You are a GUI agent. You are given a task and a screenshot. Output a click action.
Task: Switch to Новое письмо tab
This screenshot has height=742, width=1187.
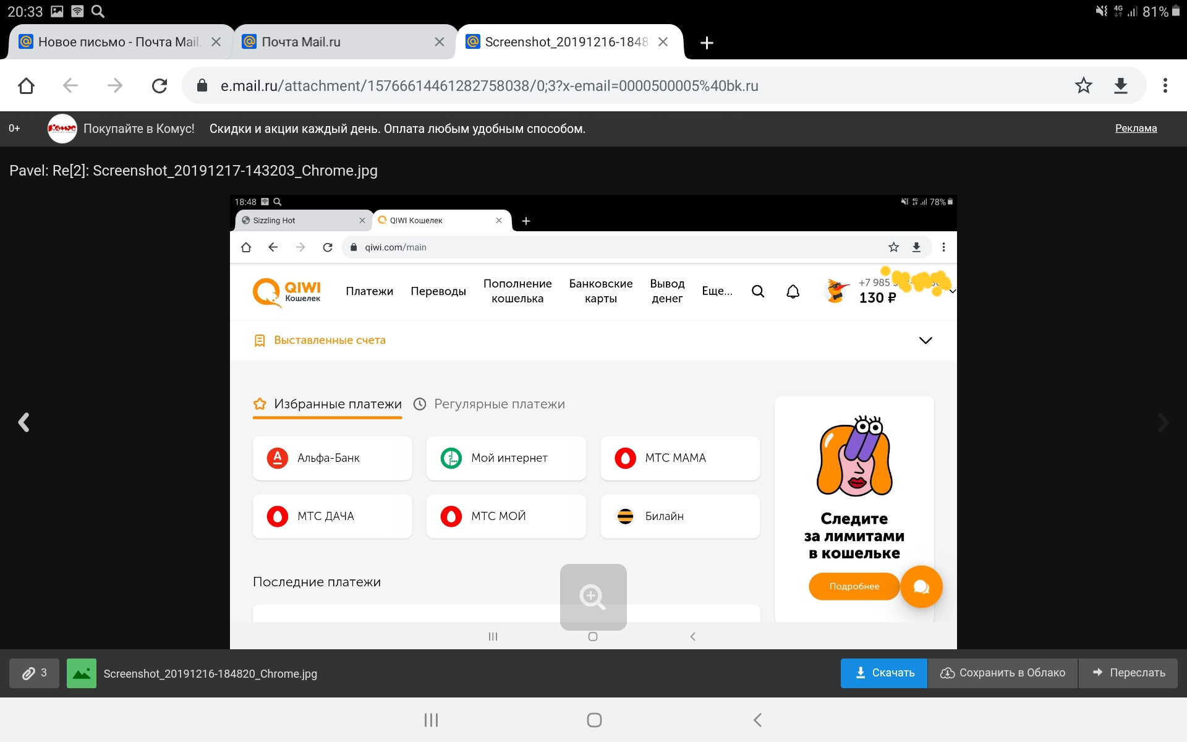[x=117, y=42]
